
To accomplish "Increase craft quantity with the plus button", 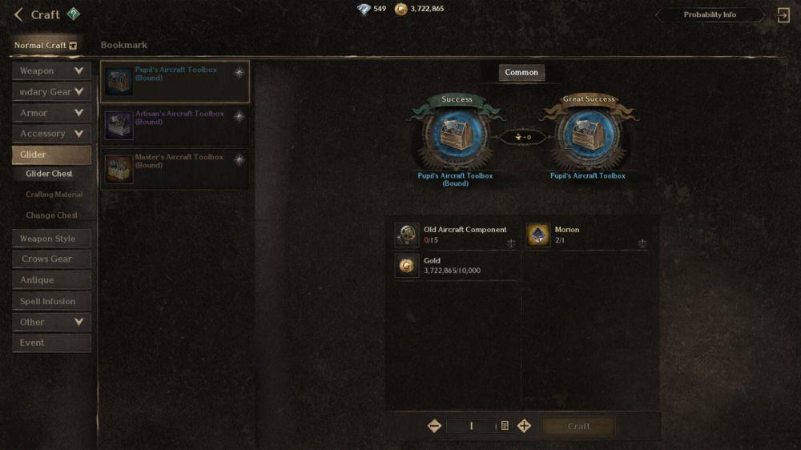I will point(524,425).
